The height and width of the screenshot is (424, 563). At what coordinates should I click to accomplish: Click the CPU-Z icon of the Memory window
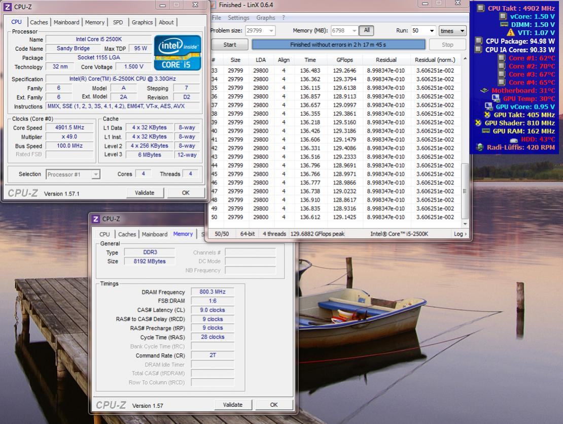(x=95, y=219)
